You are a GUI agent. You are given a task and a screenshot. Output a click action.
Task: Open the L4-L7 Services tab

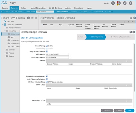coord(55,8)
